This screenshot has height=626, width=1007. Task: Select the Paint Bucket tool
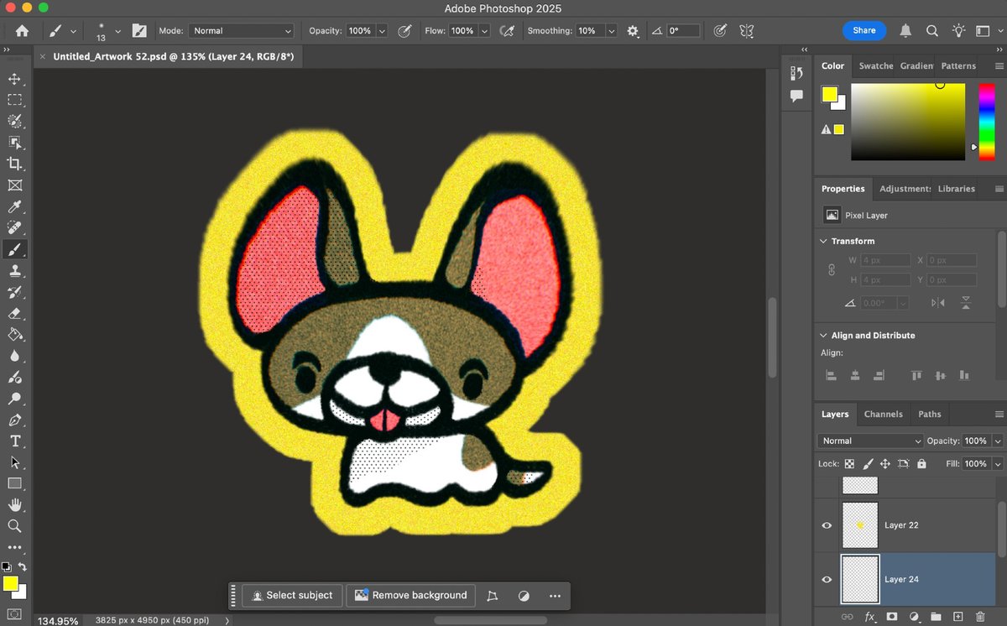tap(14, 334)
